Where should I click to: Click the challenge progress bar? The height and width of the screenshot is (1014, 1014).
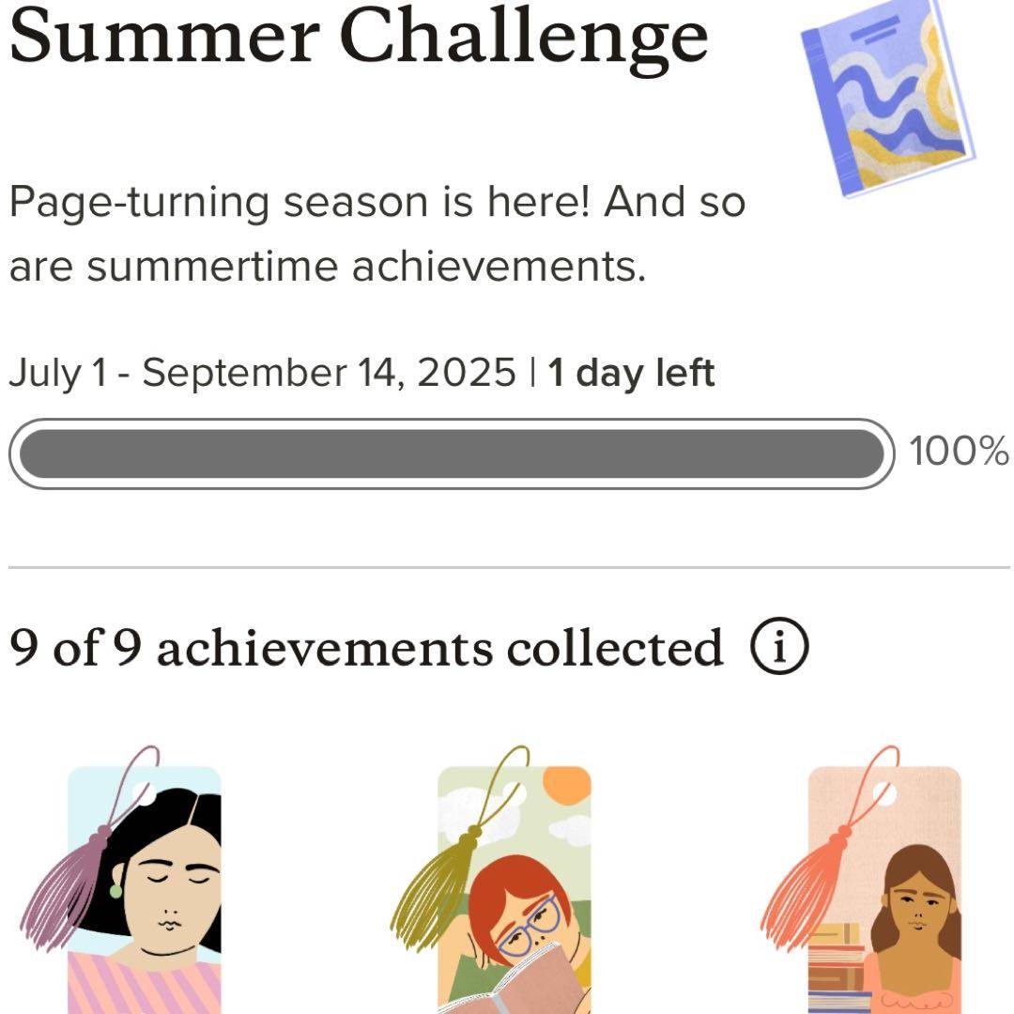click(452, 453)
